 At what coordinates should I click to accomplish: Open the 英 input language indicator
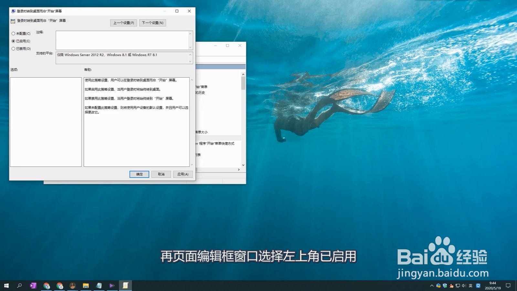pyautogui.click(x=471, y=286)
